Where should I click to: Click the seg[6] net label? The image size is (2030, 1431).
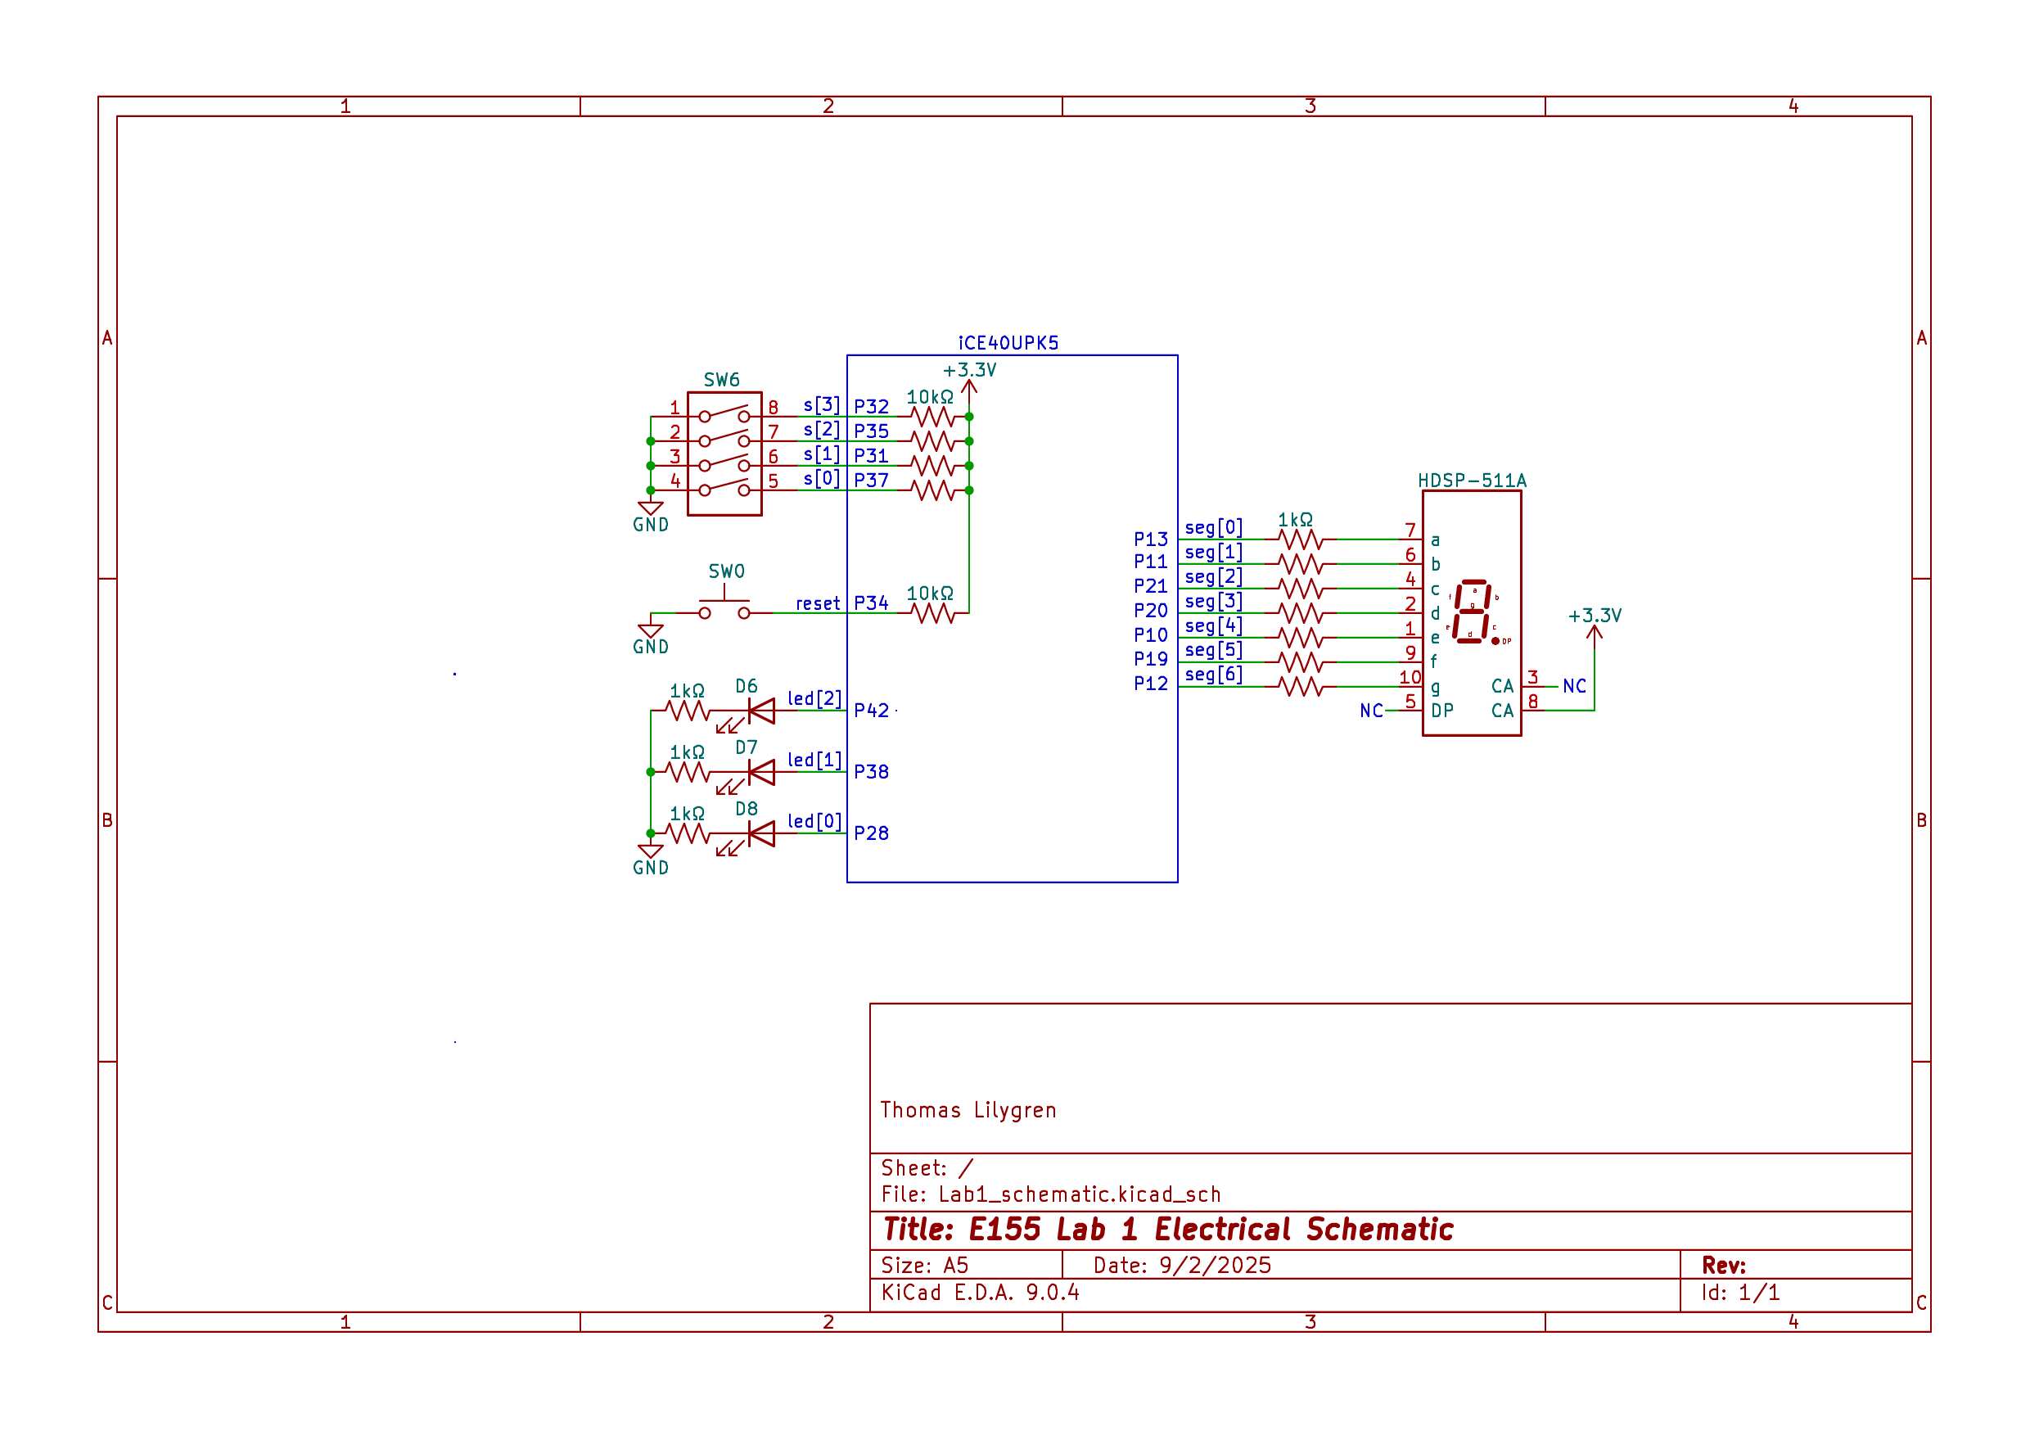(1213, 675)
